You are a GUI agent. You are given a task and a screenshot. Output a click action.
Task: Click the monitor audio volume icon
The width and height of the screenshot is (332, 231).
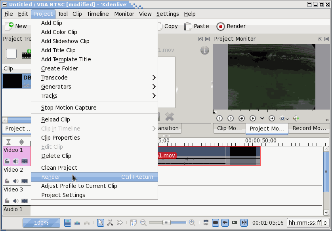tap(296, 118)
